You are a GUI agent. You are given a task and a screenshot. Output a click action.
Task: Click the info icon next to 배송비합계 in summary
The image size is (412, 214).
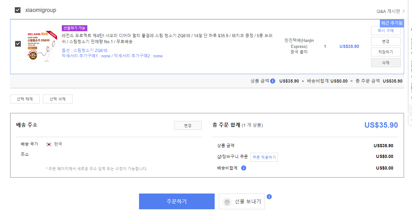[243, 168]
